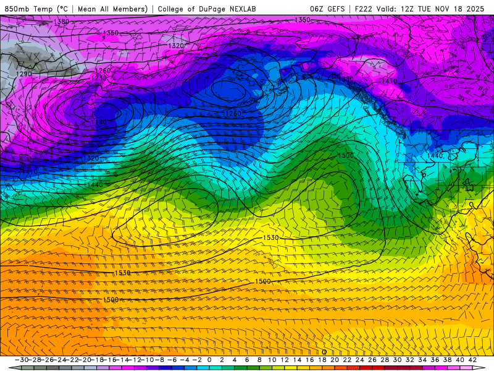Select the legend value 10
This screenshot has width=494, height=371.
click(x=272, y=360)
